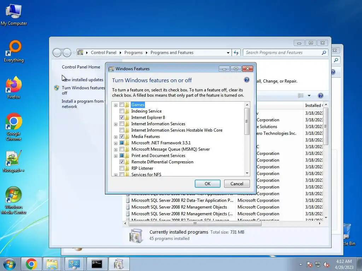Click Programs in the breadcrumb path

(133, 53)
